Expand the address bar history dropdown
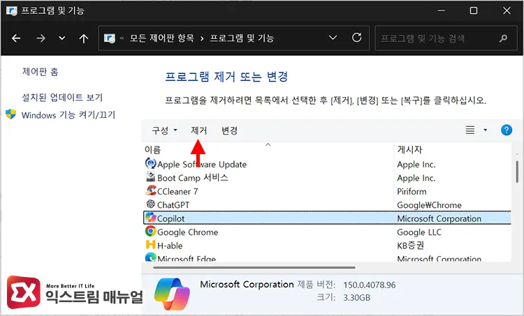 [x=333, y=38]
